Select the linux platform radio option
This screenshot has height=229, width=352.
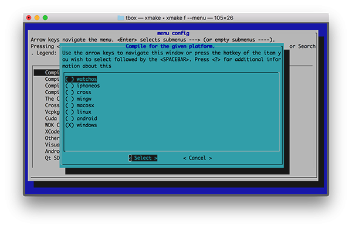click(78, 112)
